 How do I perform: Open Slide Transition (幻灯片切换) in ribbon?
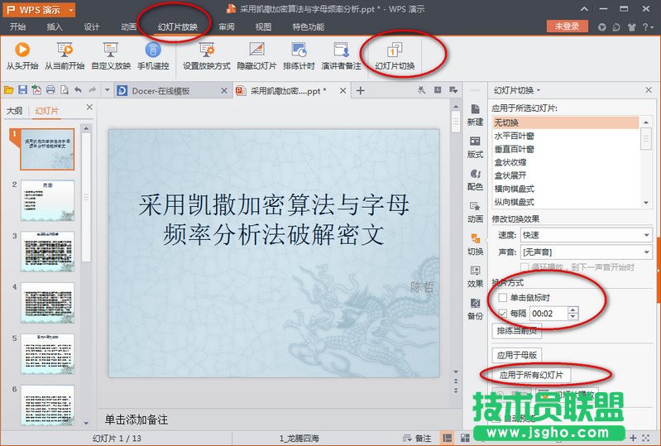(395, 55)
